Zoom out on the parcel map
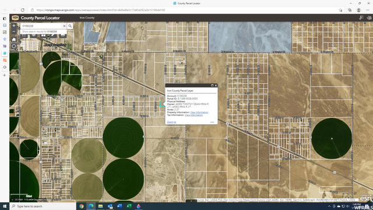373x210 pixels. coord(14,32)
